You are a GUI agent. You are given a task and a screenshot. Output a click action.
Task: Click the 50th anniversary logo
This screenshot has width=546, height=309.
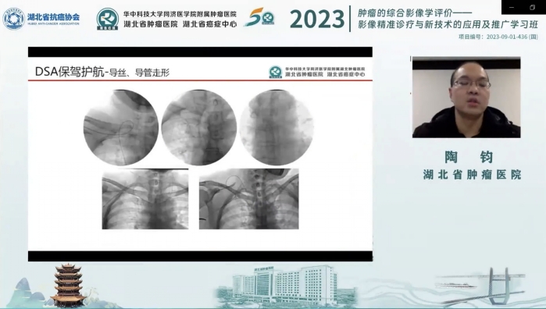(x=259, y=17)
